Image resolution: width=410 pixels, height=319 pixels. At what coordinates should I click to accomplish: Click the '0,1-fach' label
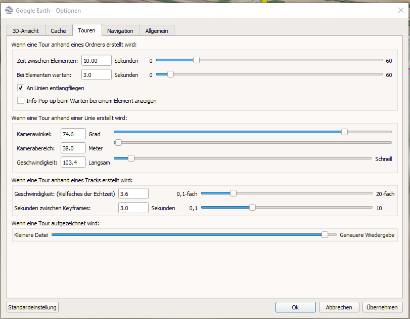pyautogui.click(x=187, y=194)
